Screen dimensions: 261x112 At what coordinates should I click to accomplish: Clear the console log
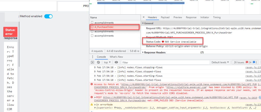click(98, 62)
